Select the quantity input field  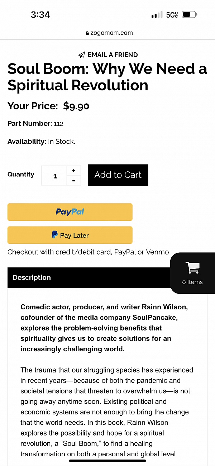(54, 176)
